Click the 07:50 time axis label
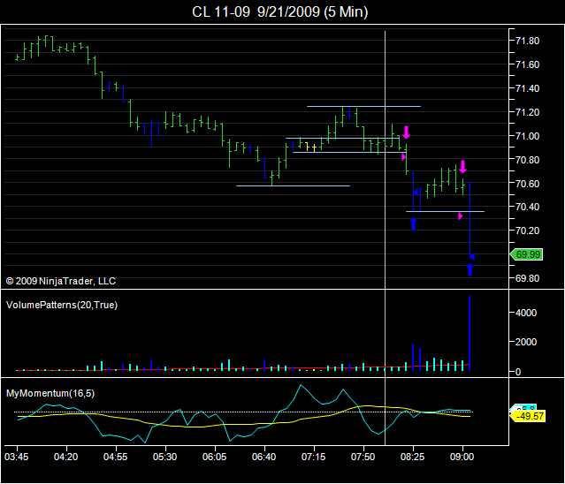This screenshot has height=484, width=565. tap(363, 457)
